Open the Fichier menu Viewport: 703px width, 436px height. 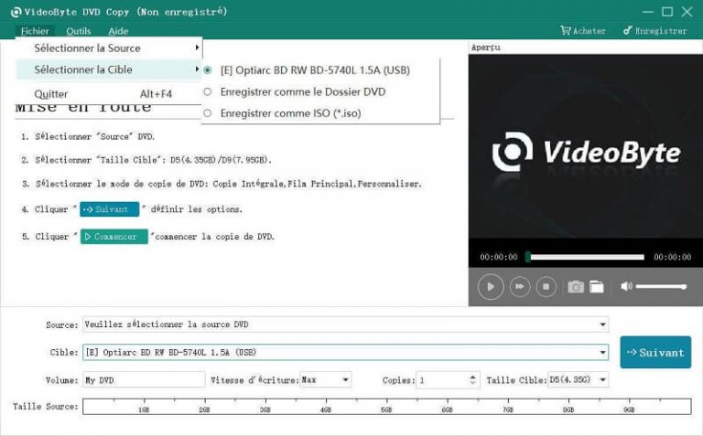pos(35,31)
